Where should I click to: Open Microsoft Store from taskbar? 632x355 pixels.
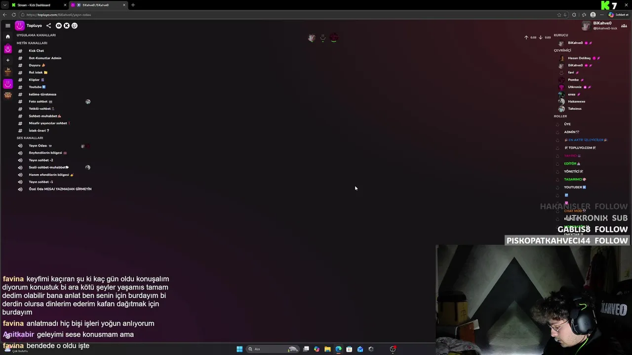(349, 349)
